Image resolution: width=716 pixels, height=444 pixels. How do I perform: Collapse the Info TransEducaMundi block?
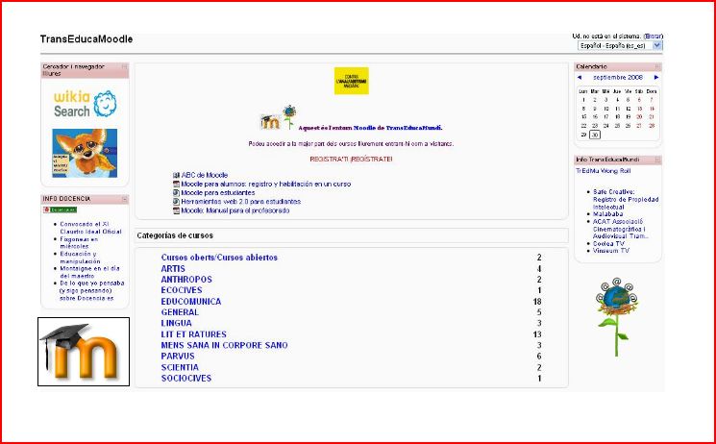tap(658, 159)
